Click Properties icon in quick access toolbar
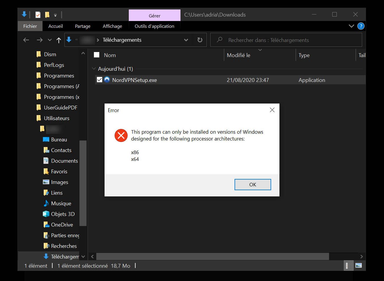384x281 pixels. coord(38,14)
